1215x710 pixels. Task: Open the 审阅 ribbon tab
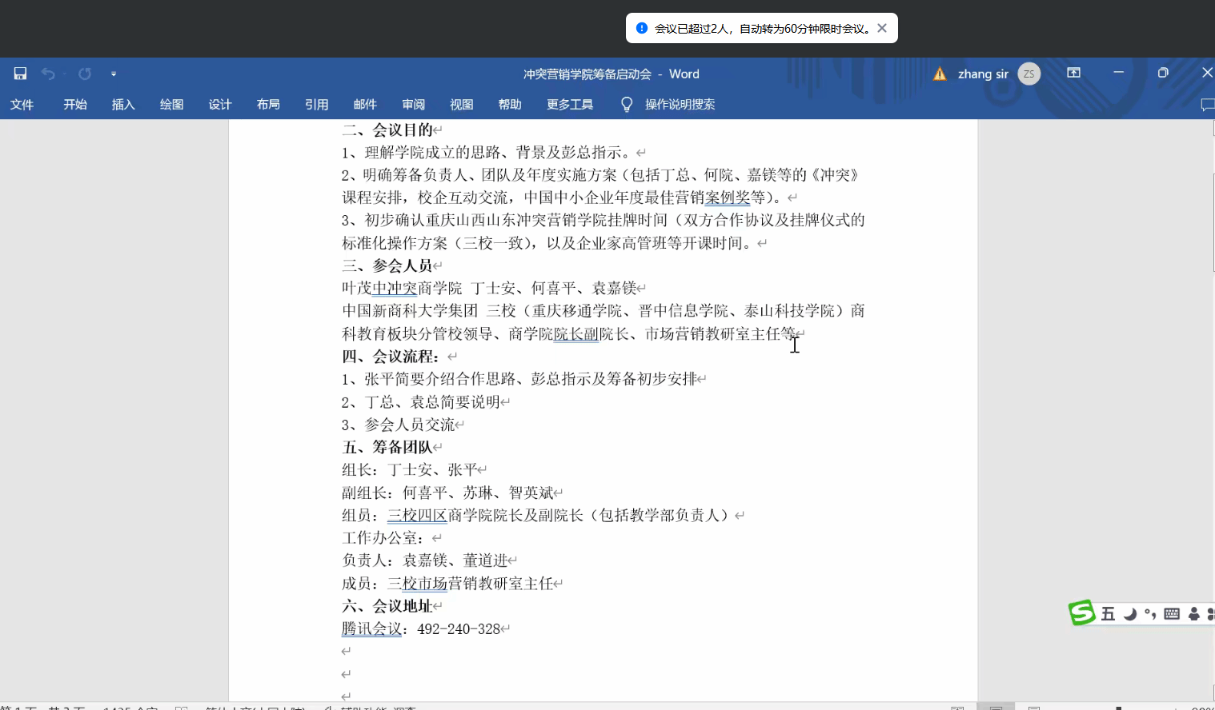tap(413, 105)
